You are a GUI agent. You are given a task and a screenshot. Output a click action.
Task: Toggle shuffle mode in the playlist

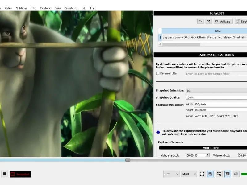(209, 21)
